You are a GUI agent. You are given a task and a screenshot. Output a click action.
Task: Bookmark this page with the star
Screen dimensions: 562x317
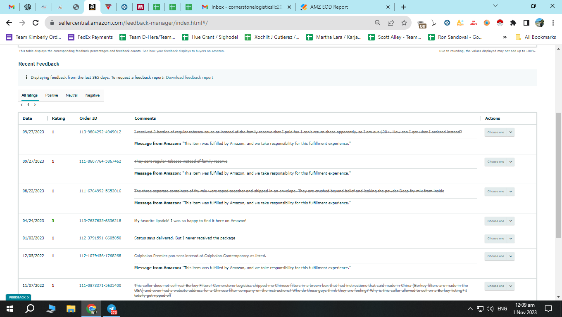404,23
